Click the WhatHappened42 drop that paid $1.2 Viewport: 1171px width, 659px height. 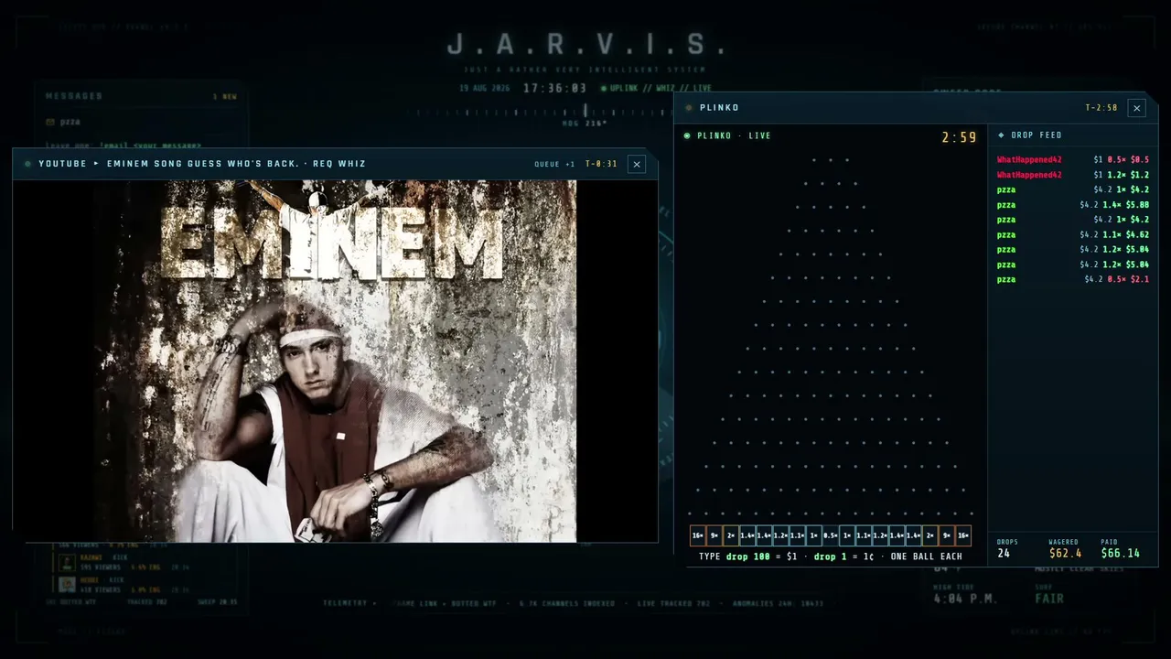coord(1072,175)
